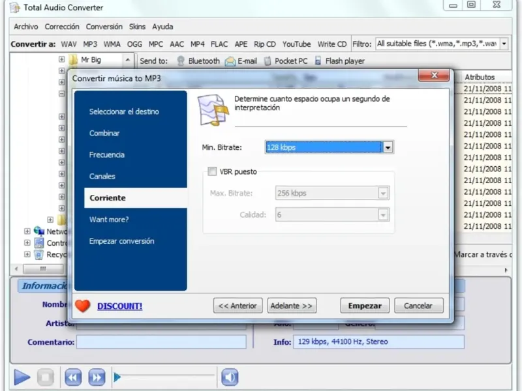Select the Recycle Bin tree icon
Image resolution: width=522 pixels, height=391 pixels.
[39, 254]
